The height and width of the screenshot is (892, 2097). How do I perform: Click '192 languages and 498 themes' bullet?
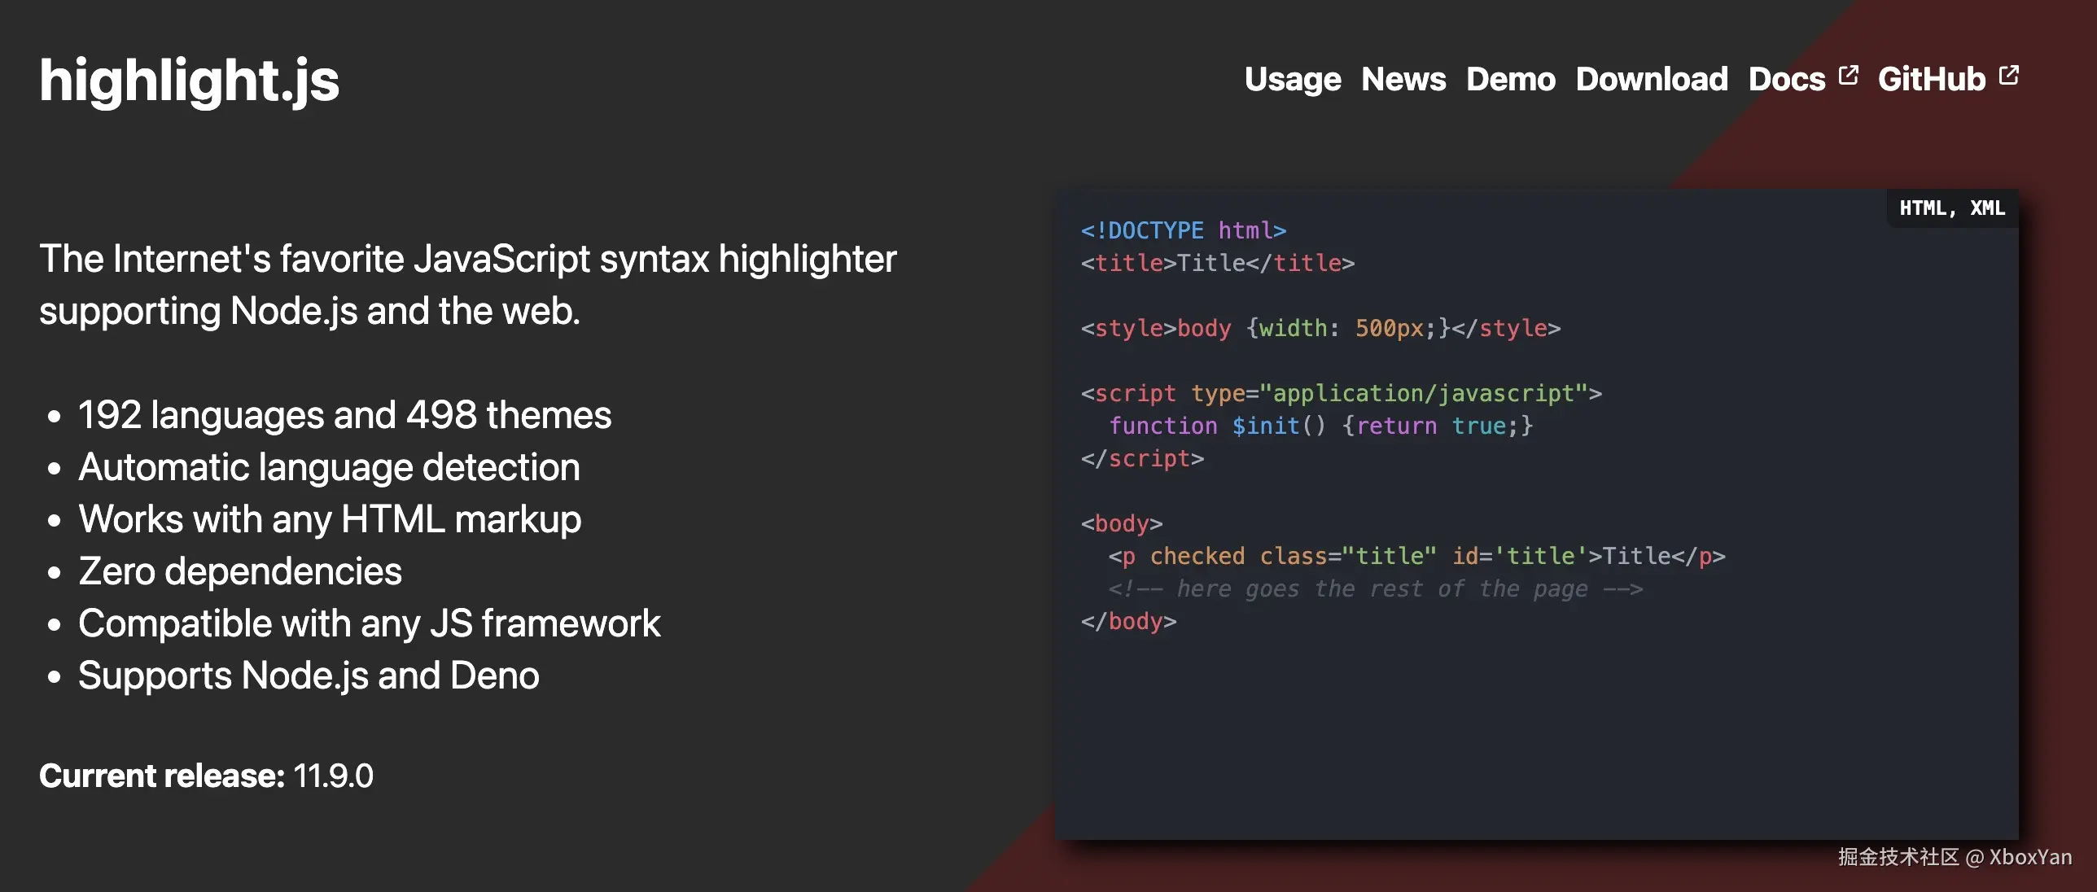(344, 415)
